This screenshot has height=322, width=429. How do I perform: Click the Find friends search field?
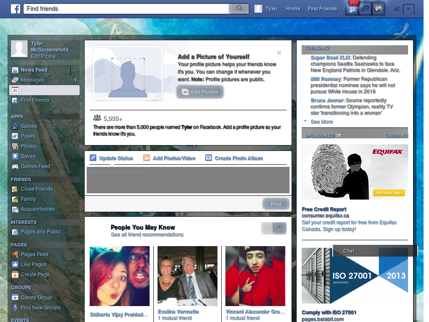127,9
